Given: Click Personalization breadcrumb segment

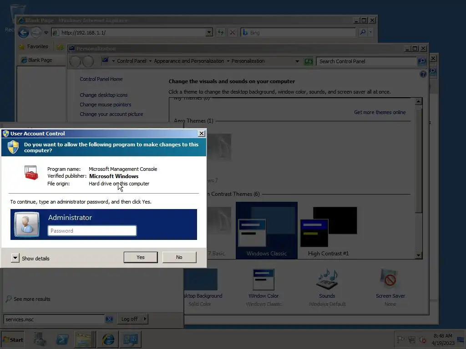Looking at the screenshot, I should (x=248, y=61).
